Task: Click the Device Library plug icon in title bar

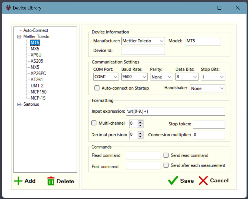Action: coord(8,8)
